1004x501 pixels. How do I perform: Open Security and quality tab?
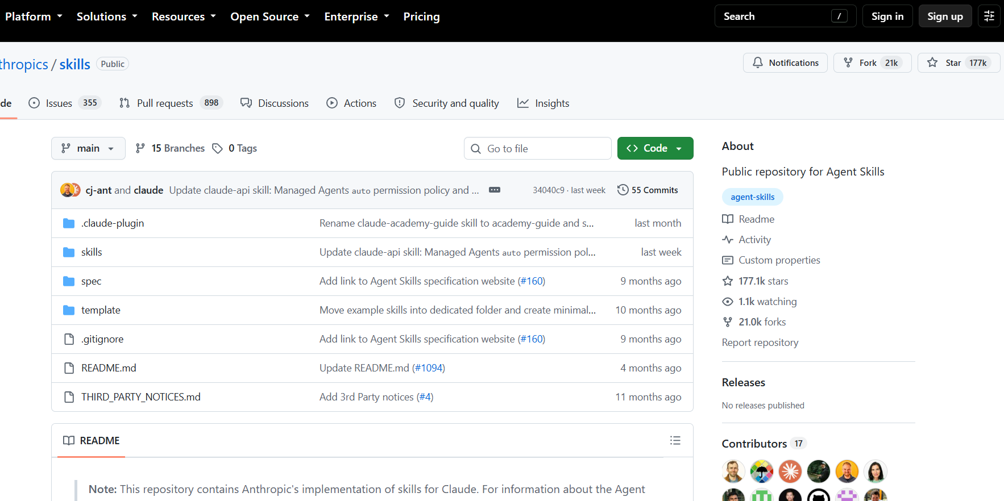coord(447,103)
